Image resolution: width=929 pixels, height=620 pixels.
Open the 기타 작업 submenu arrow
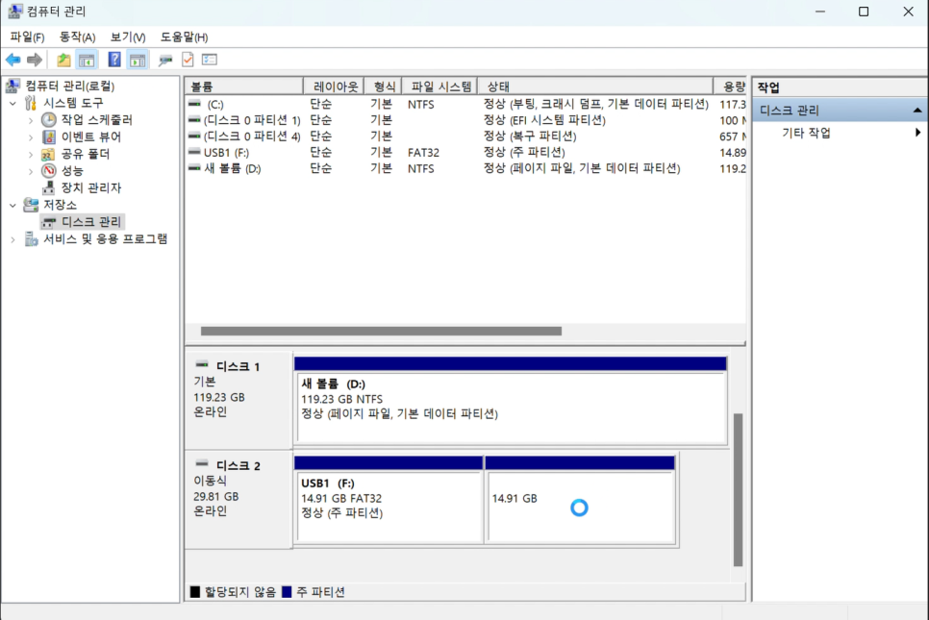(x=917, y=132)
